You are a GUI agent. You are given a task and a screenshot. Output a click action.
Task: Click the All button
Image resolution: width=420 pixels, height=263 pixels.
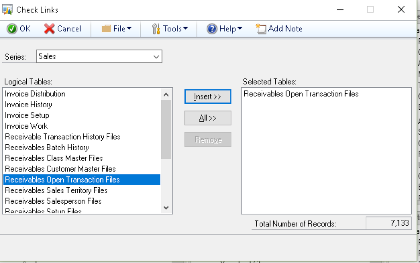tap(208, 118)
